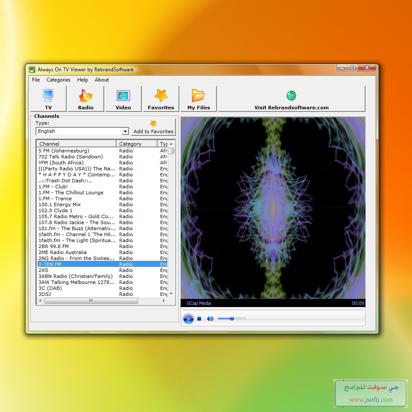The image size is (412, 412).
Task: Select the 2NG Radio - From the Sixties channel
Action: pos(102,258)
